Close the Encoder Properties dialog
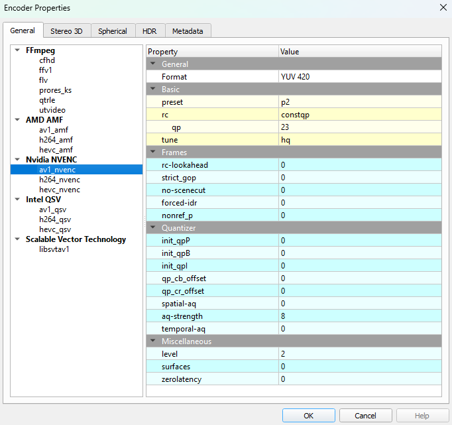Viewport: 452px width, 425px height. 442,7
